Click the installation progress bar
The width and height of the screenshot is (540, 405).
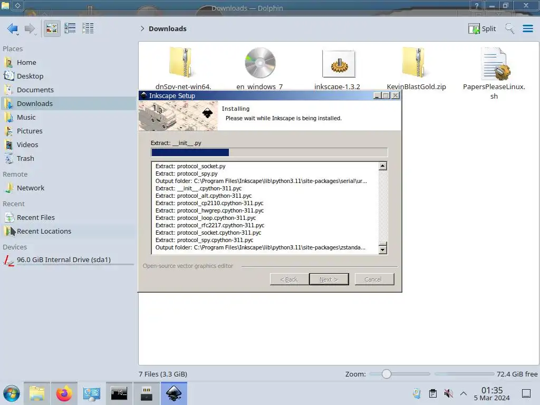tap(269, 152)
